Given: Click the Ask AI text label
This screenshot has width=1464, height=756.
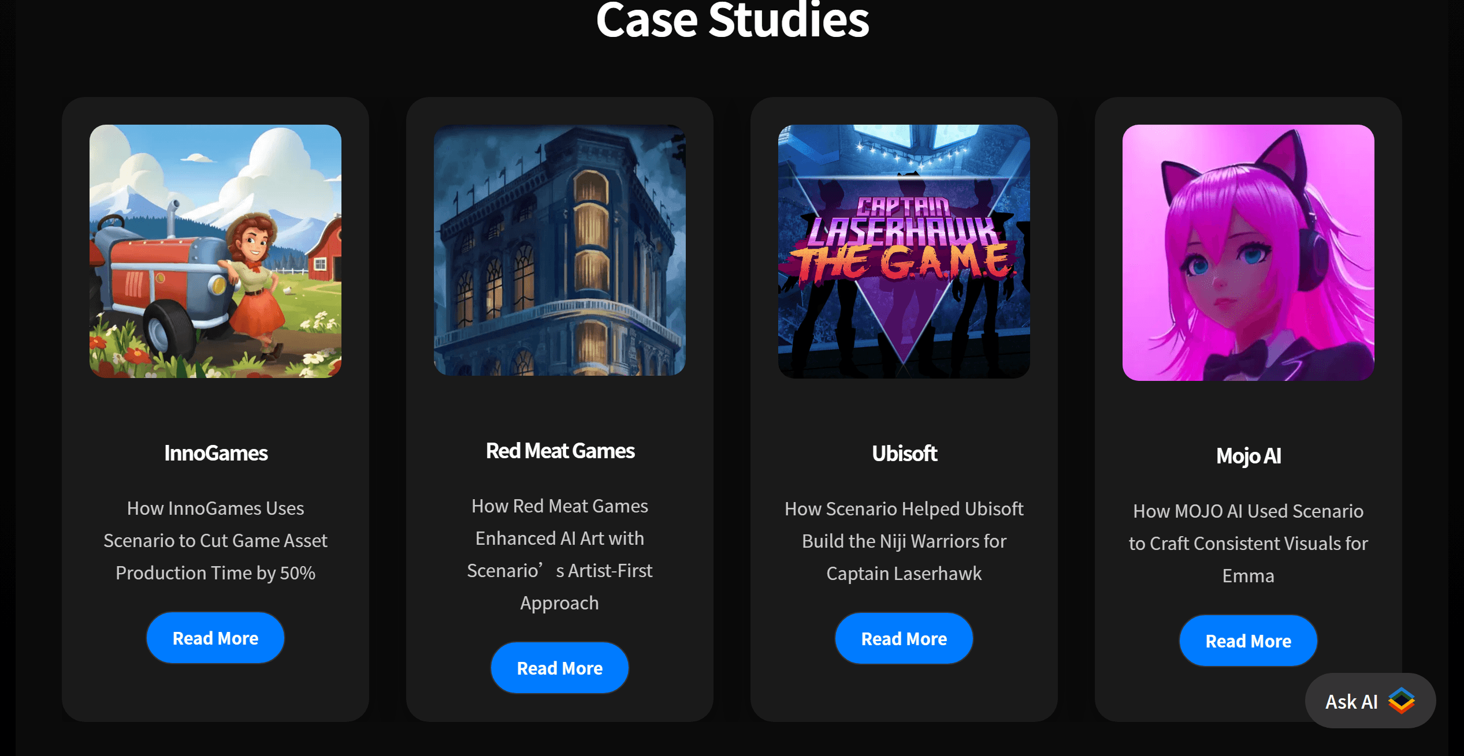Looking at the screenshot, I should click(1351, 702).
